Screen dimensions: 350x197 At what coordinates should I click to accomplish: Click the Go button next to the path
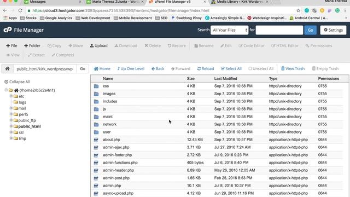click(x=83, y=68)
